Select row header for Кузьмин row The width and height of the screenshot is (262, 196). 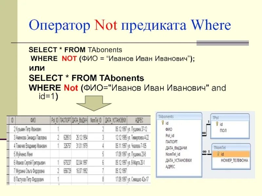[x=8, y=129]
